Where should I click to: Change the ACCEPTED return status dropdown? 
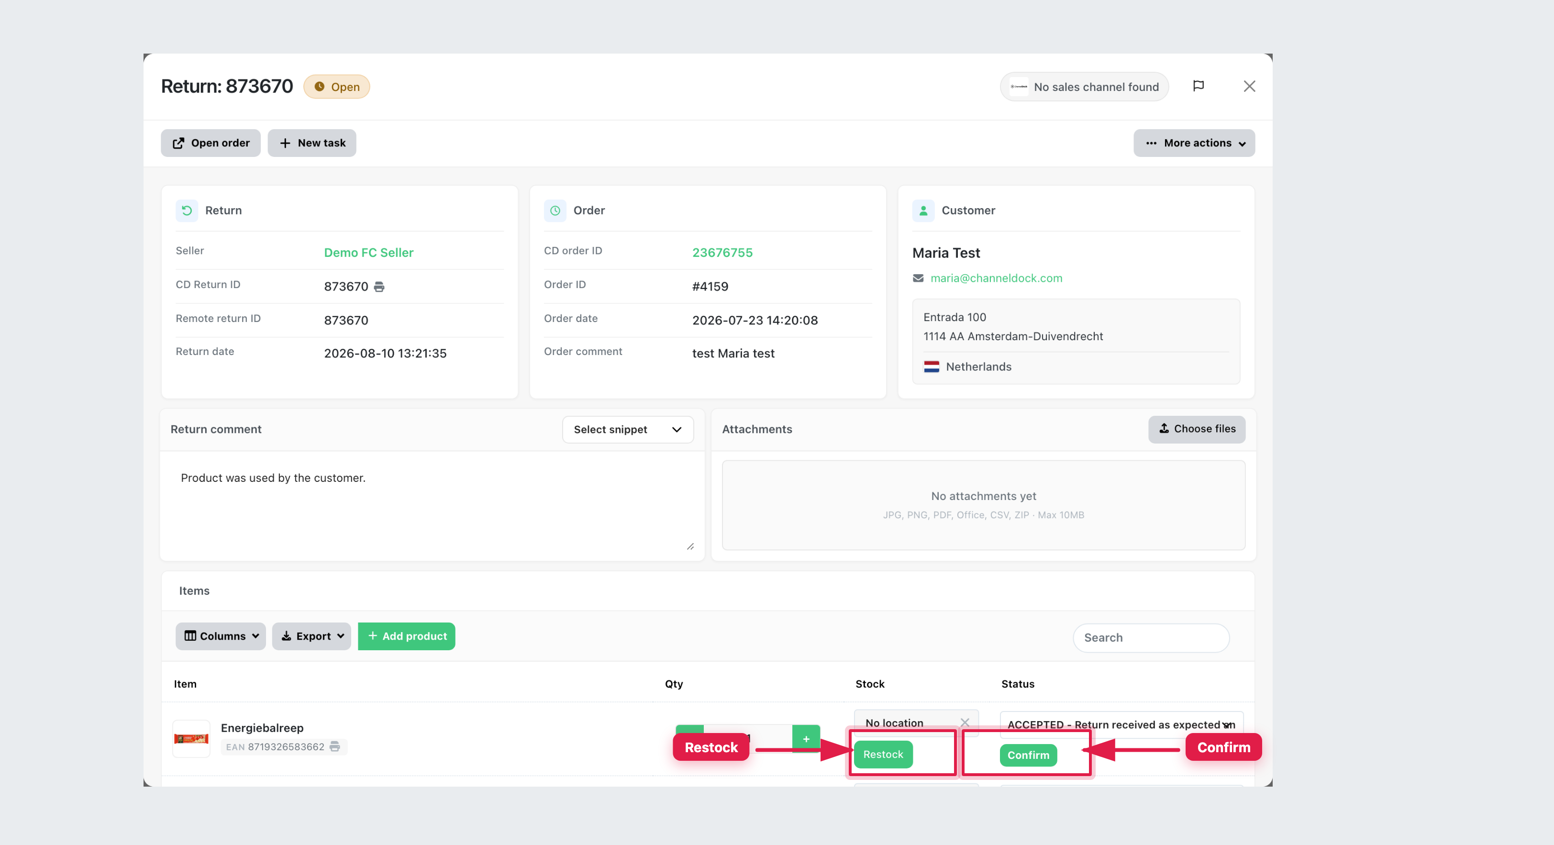click(x=1121, y=724)
